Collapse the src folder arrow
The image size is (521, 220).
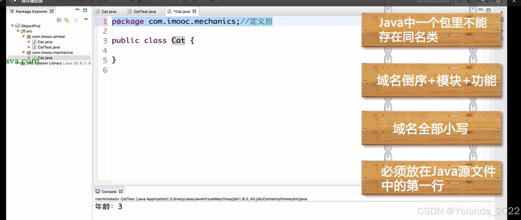pyautogui.click(x=18, y=31)
